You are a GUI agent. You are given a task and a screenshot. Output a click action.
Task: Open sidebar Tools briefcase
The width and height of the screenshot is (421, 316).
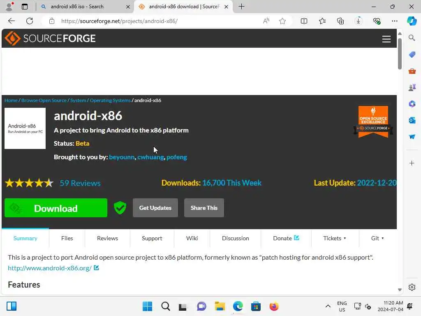tap(412, 71)
